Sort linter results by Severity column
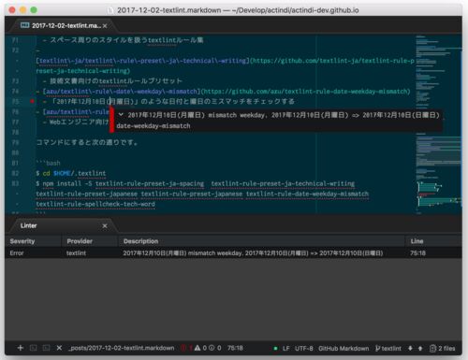Screen dimensions: 468x360 click(x=22, y=241)
